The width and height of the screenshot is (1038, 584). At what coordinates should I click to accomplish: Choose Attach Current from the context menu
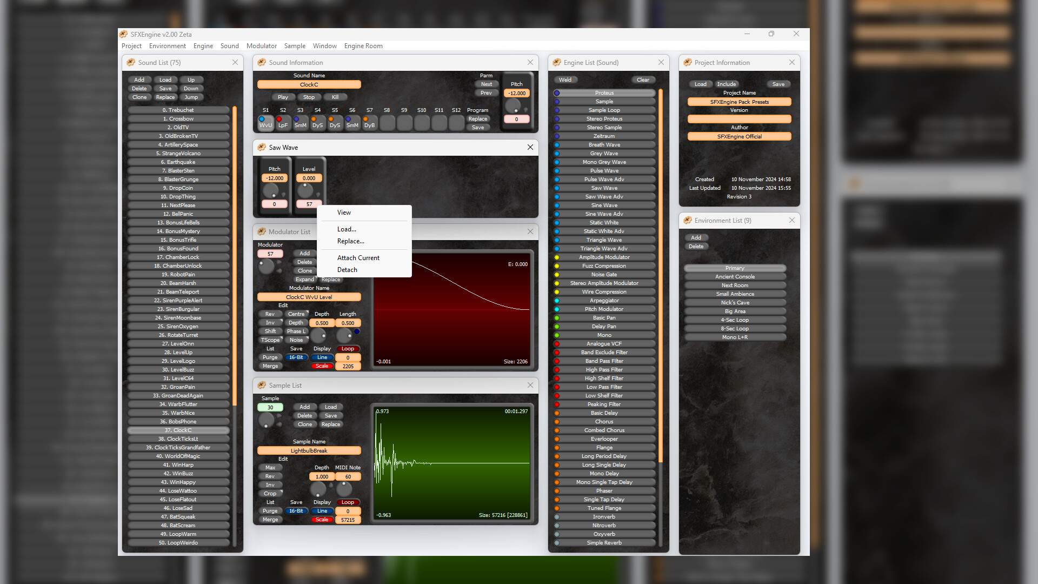click(358, 257)
